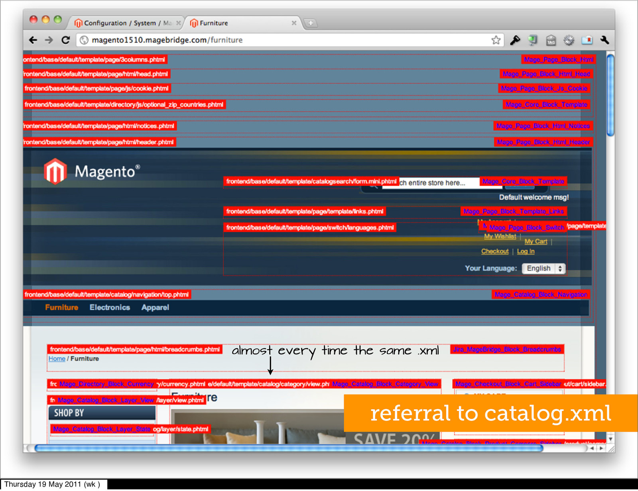Reload the page with the refresh icon
The width and height of the screenshot is (638, 491).
[x=66, y=40]
